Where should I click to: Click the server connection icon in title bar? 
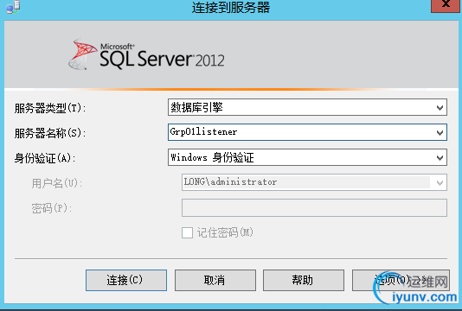click(13, 7)
